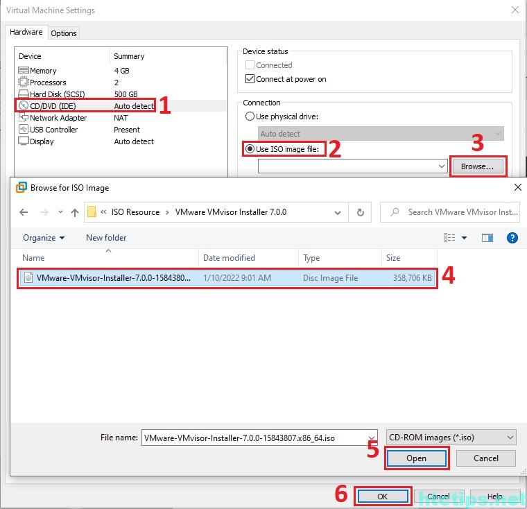
Task: Close the Browse for ISO Image dialog
Action: 517,187
